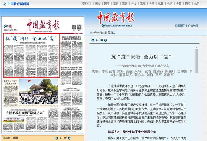This screenshot has height=141, width=207.
Task: Select the 教育部部署2020年重点高校 article
Action: pyautogui.click(x=72, y=76)
